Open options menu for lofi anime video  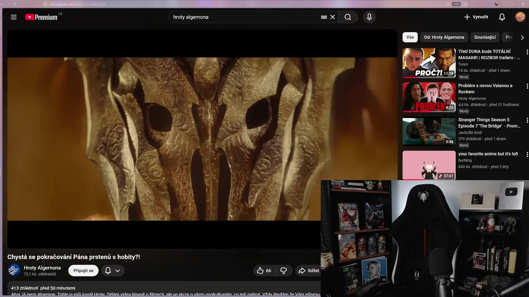tap(527, 154)
